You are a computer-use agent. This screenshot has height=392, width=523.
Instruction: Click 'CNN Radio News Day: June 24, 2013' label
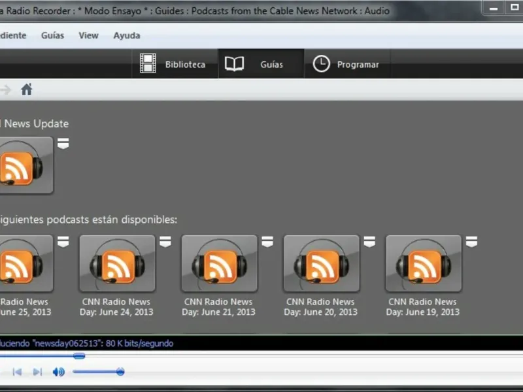(x=116, y=306)
